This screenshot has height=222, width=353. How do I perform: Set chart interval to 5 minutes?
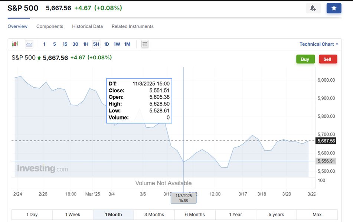pos(55,44)
